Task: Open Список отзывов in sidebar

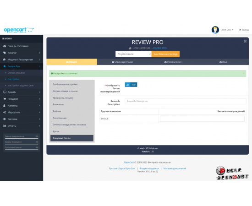Action: point(16,73)
